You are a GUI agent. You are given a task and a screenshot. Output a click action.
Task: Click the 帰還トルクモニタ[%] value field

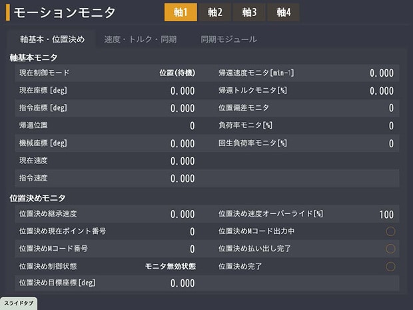pyautogui.click(x=381, y=91)
